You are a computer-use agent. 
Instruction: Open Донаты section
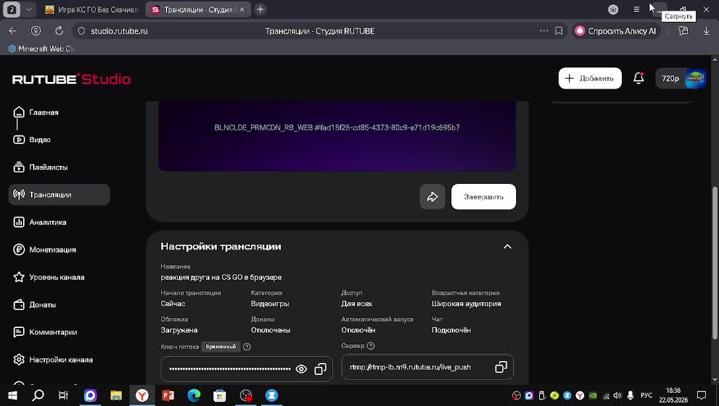point(35,305)
